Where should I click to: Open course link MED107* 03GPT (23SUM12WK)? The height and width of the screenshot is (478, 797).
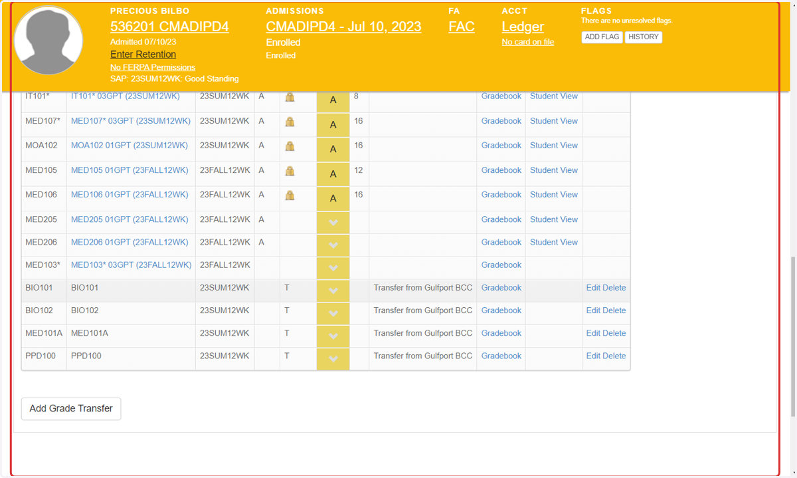point(131,121)
